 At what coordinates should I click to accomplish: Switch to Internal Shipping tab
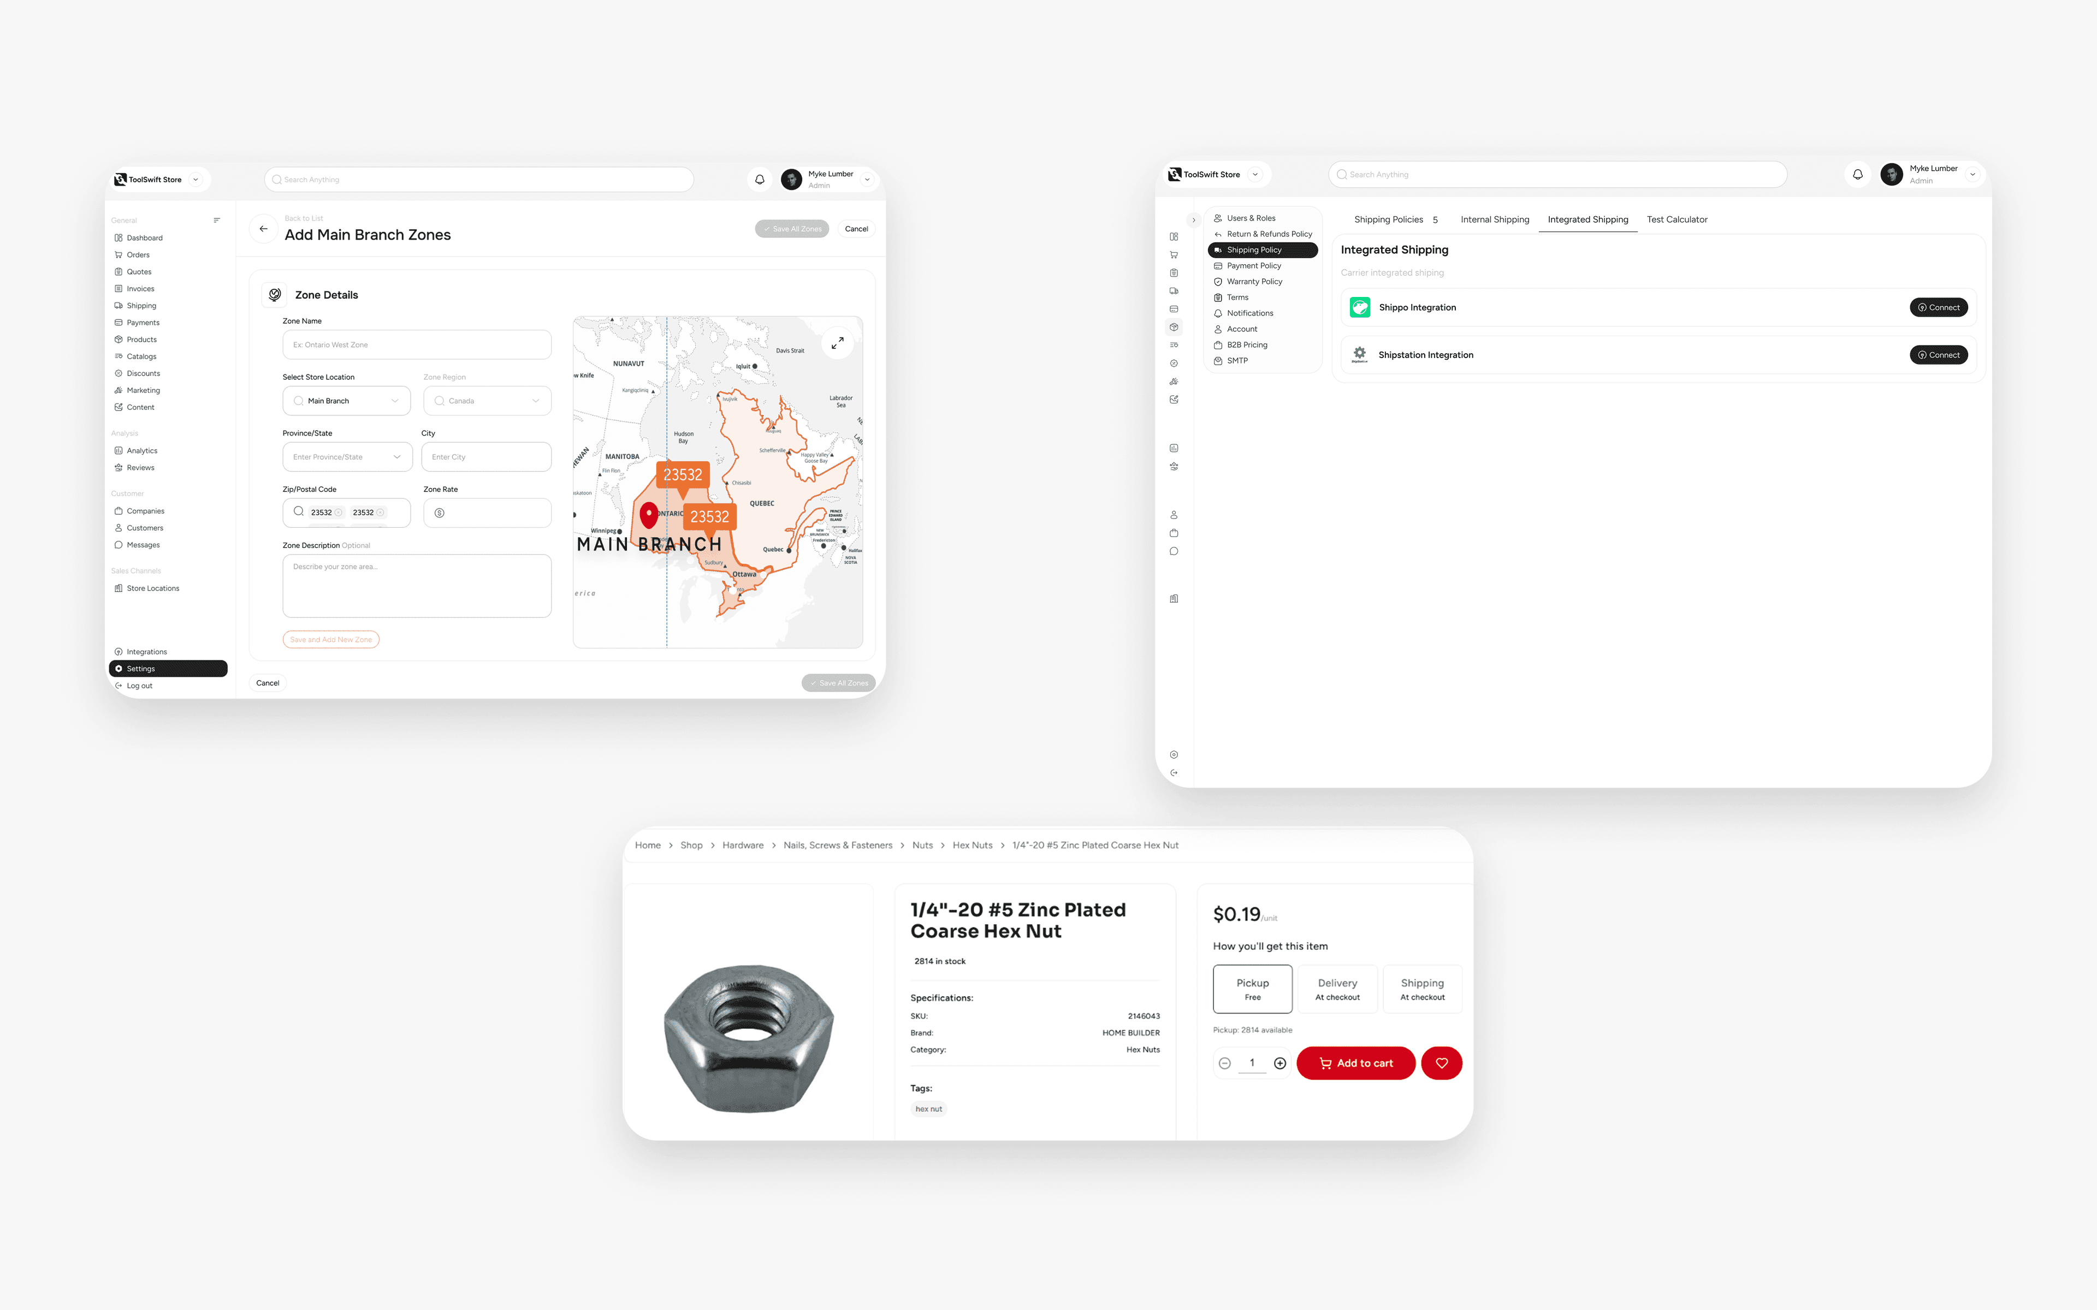point(1495,219)
